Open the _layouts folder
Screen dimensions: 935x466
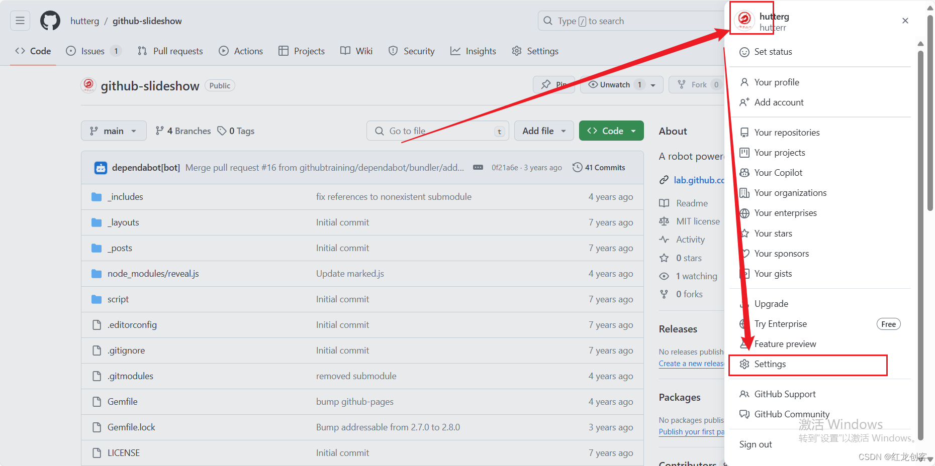coord(123,222)
